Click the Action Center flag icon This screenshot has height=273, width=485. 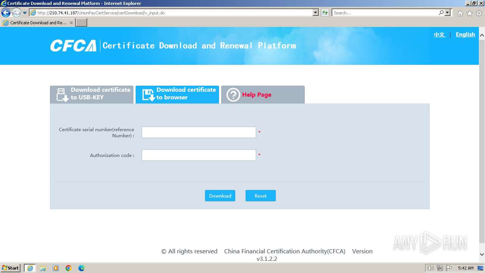(449, 268)
